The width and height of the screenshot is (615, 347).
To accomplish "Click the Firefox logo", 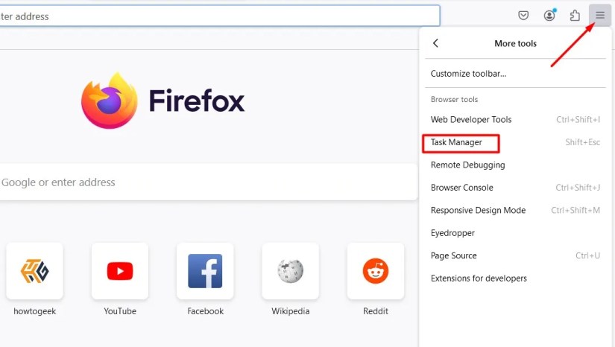I will pyautogui.click(x=110, y=101).
